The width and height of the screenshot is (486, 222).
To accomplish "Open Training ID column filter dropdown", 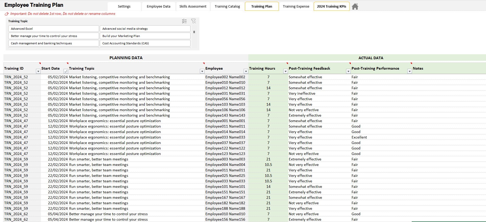I will (38, 71).
